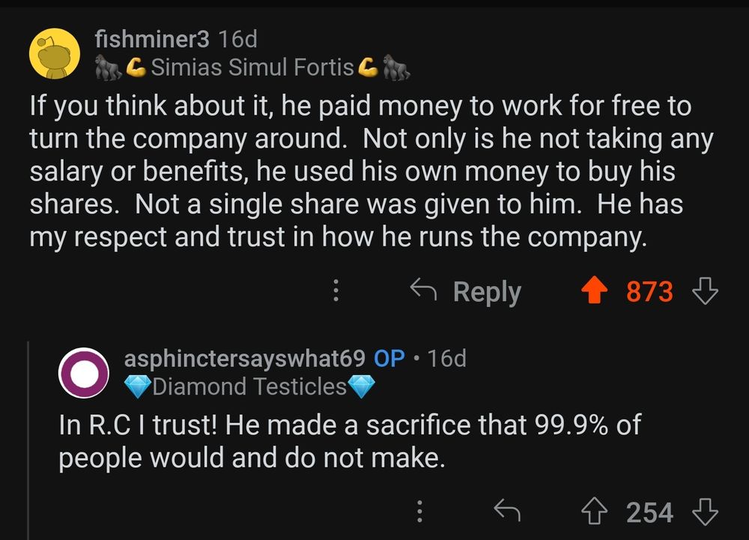Click the 254 vote count
Image resolution: width=749 pixels, height=540 pixels.
tap(649, 512)
